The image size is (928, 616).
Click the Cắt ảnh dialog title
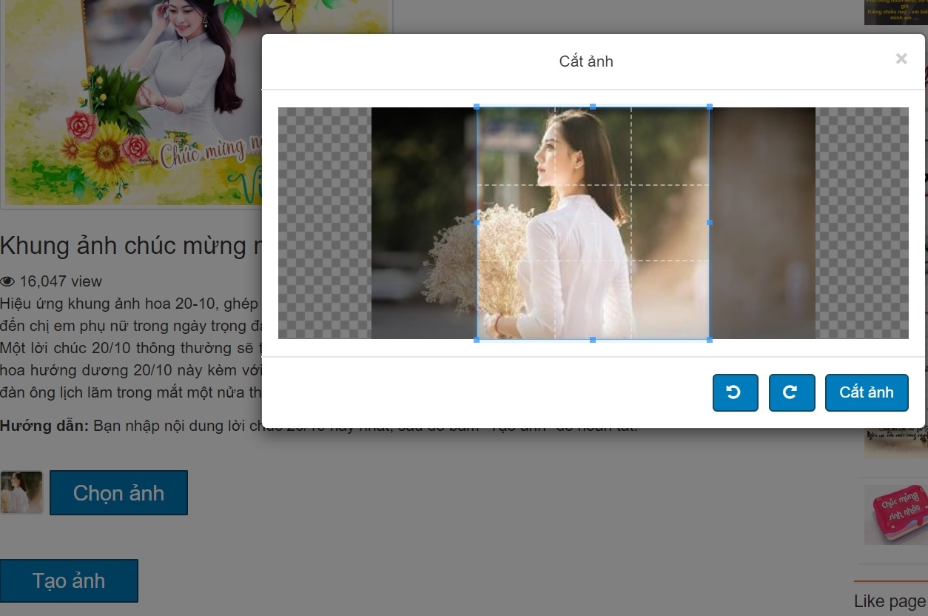pos(586,61)
